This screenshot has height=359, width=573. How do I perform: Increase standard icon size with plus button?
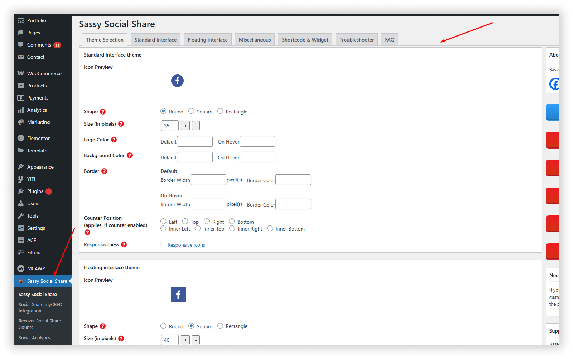185,126
